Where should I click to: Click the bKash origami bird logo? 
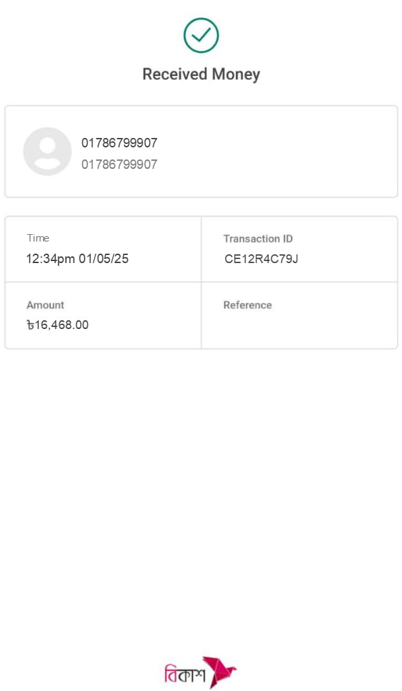219,672
